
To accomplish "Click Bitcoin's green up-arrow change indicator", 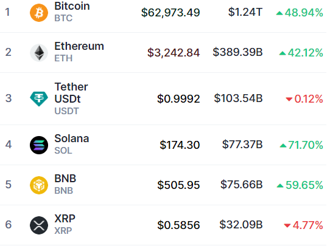I will [x=279, y=13].
